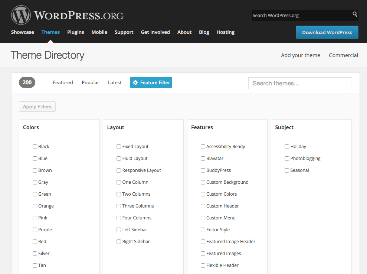The image size is (367, 274).
Task: Click the Add your theme link
Action: (x=301, y=55)
